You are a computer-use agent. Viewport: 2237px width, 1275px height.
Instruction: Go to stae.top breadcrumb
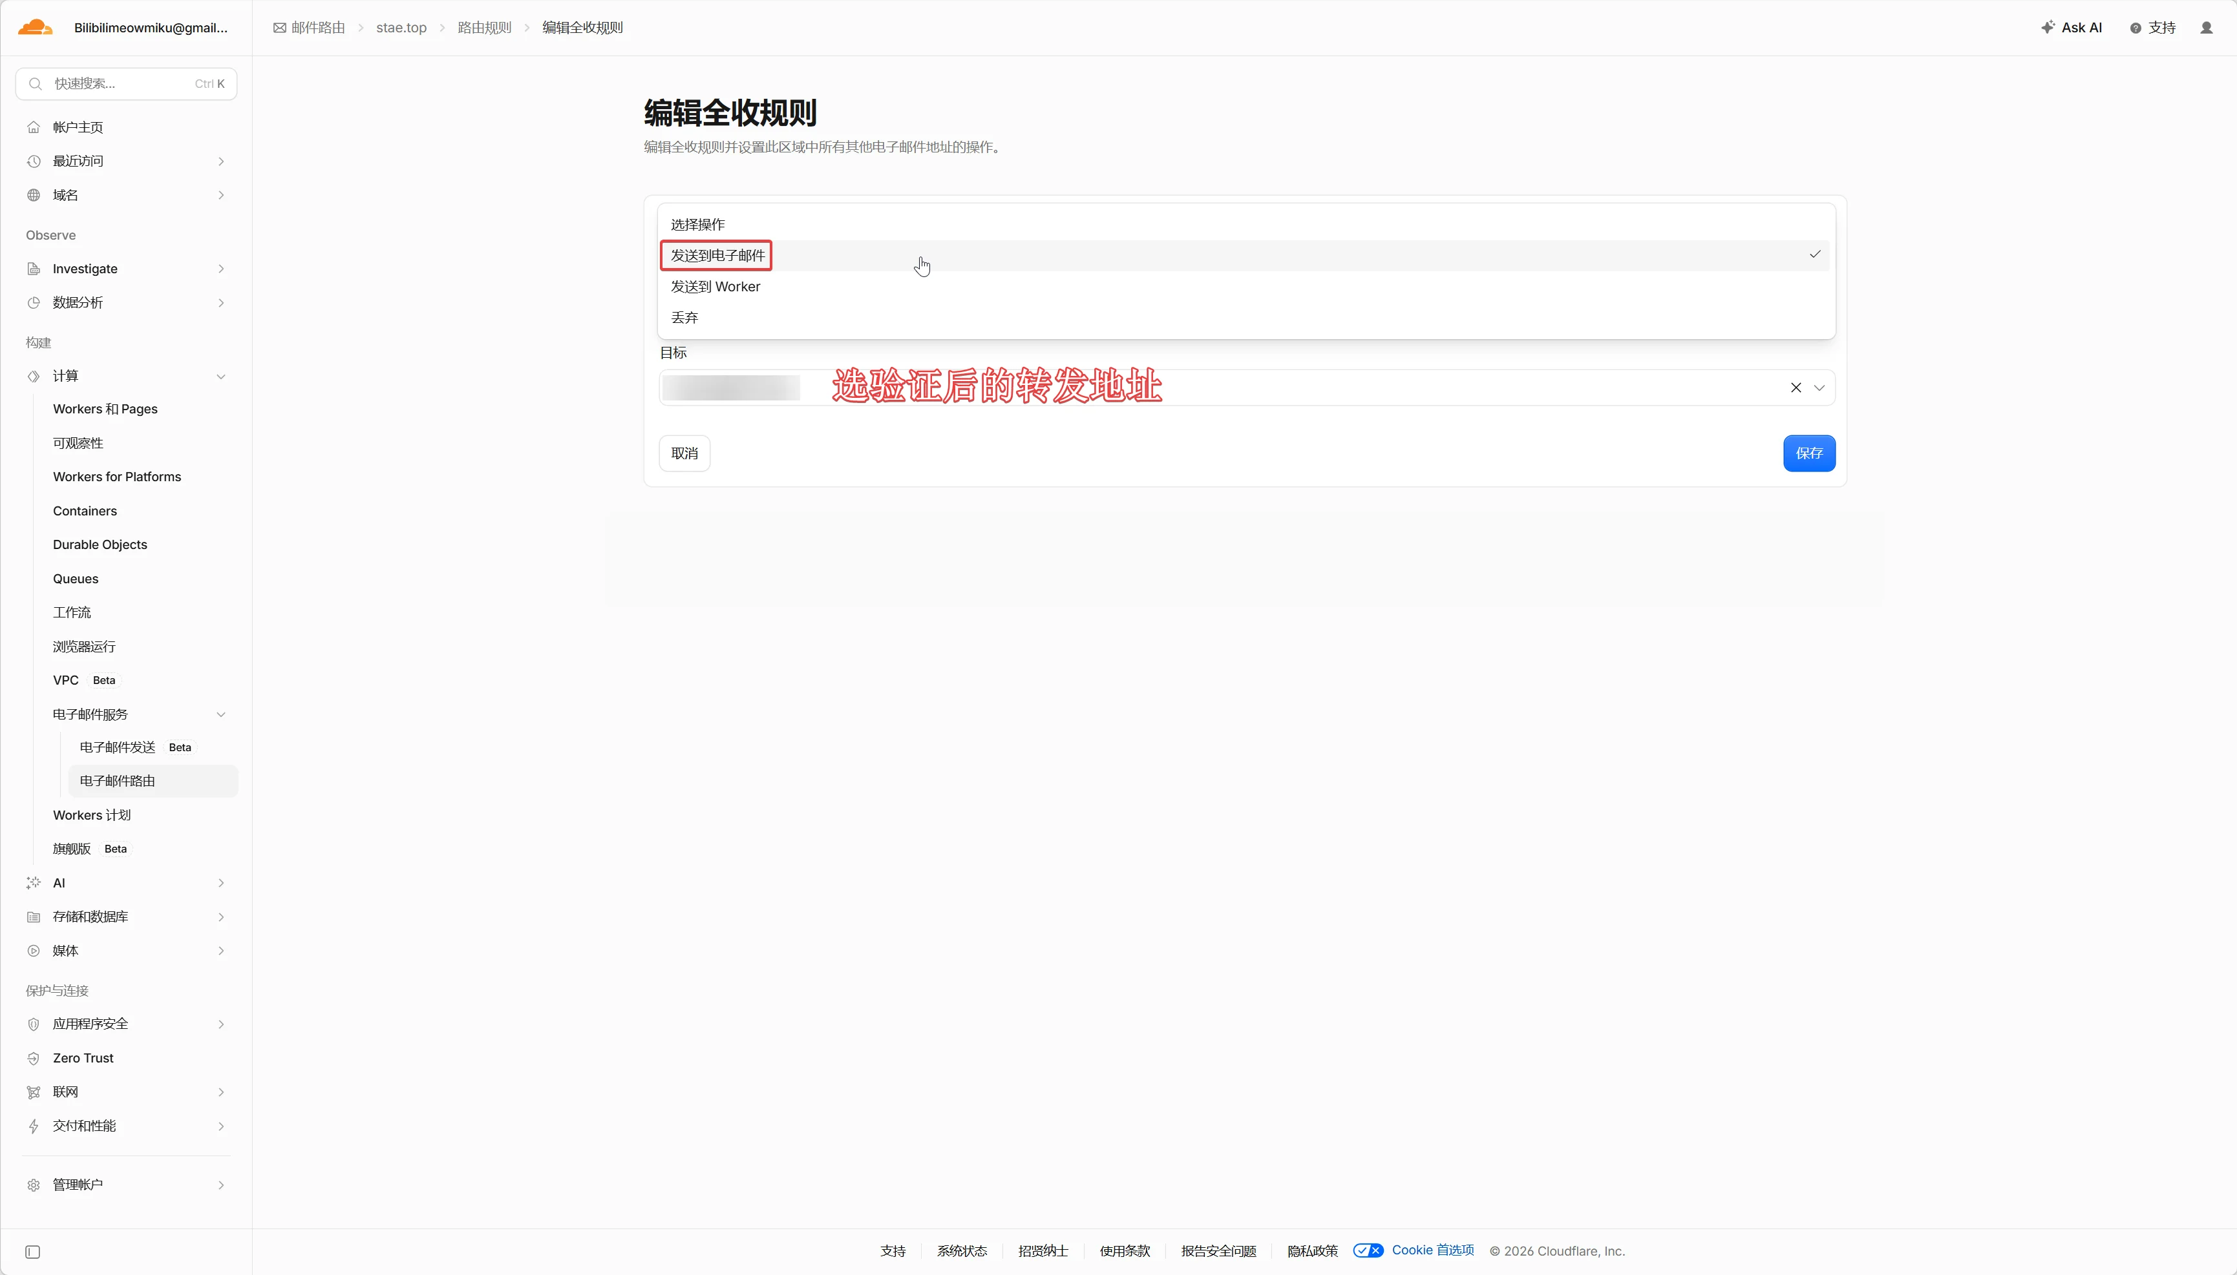click(401, 28)
